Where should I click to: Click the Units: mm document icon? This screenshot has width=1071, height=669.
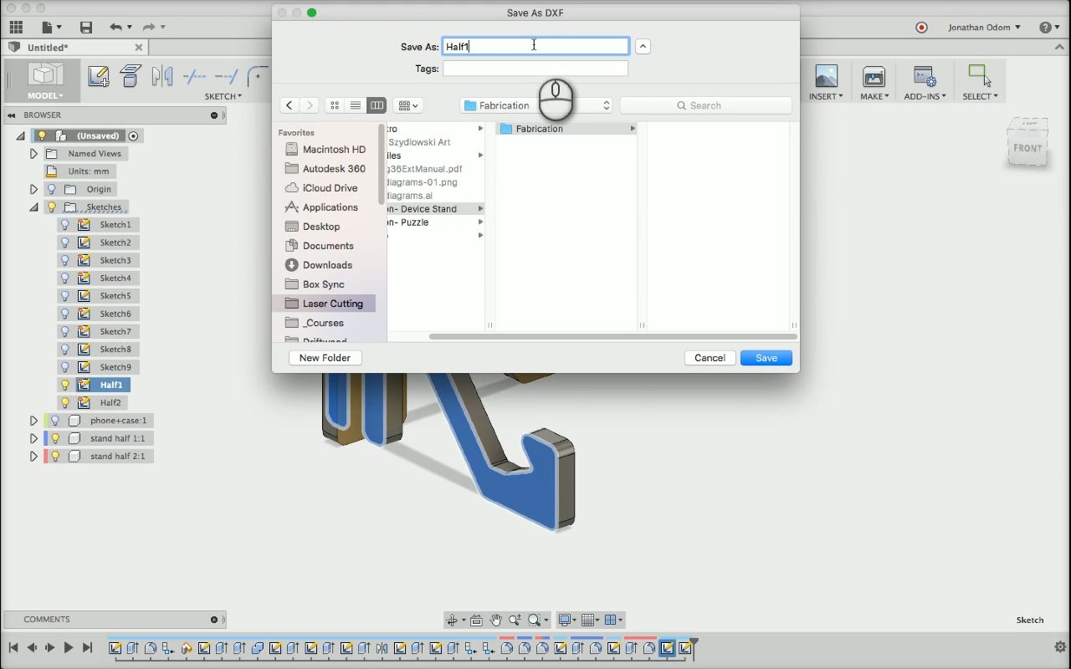click(54, 171)
